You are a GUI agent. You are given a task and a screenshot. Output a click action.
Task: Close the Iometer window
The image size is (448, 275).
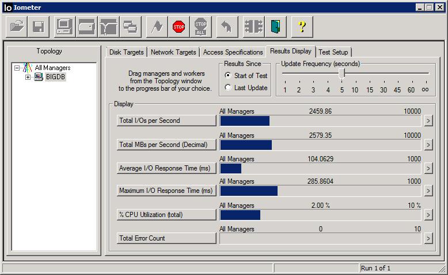(x=440, y=7)
